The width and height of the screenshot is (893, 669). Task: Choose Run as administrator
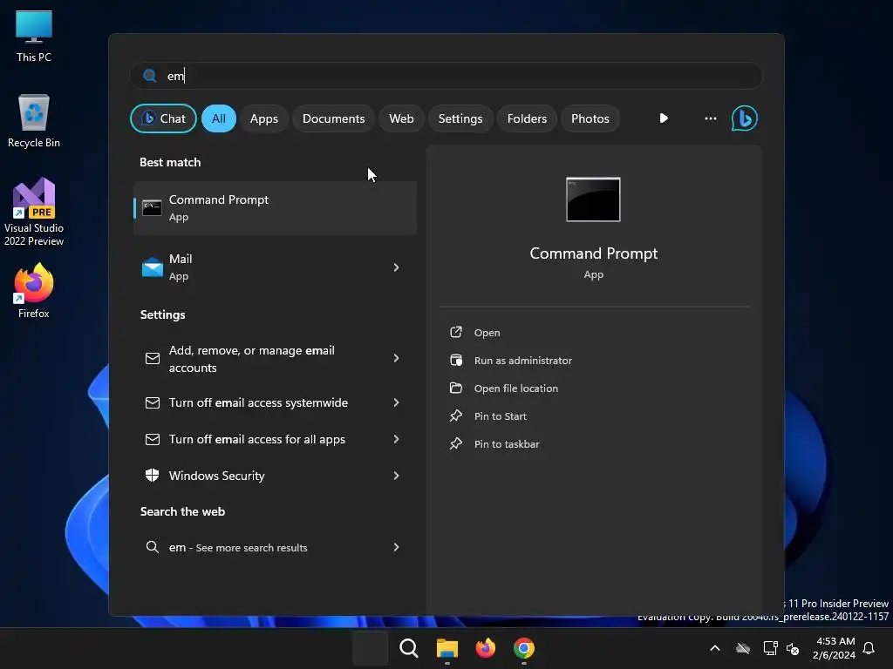tap(523, 361)
